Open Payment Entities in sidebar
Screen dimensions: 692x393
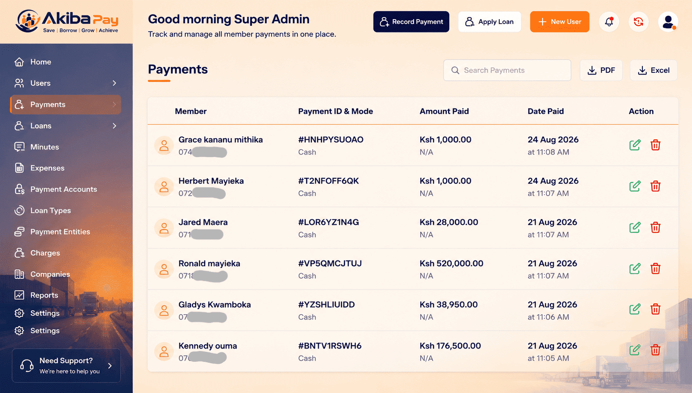[52, 231]
